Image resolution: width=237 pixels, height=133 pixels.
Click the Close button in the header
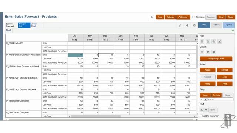(230, 17)
